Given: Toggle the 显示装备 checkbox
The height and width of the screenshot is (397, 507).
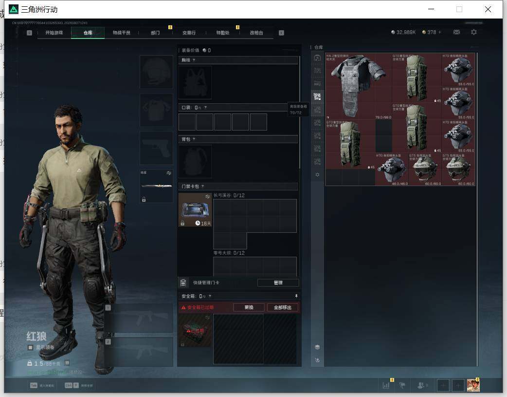Looking at the screenshot, I should pos(30,347).
